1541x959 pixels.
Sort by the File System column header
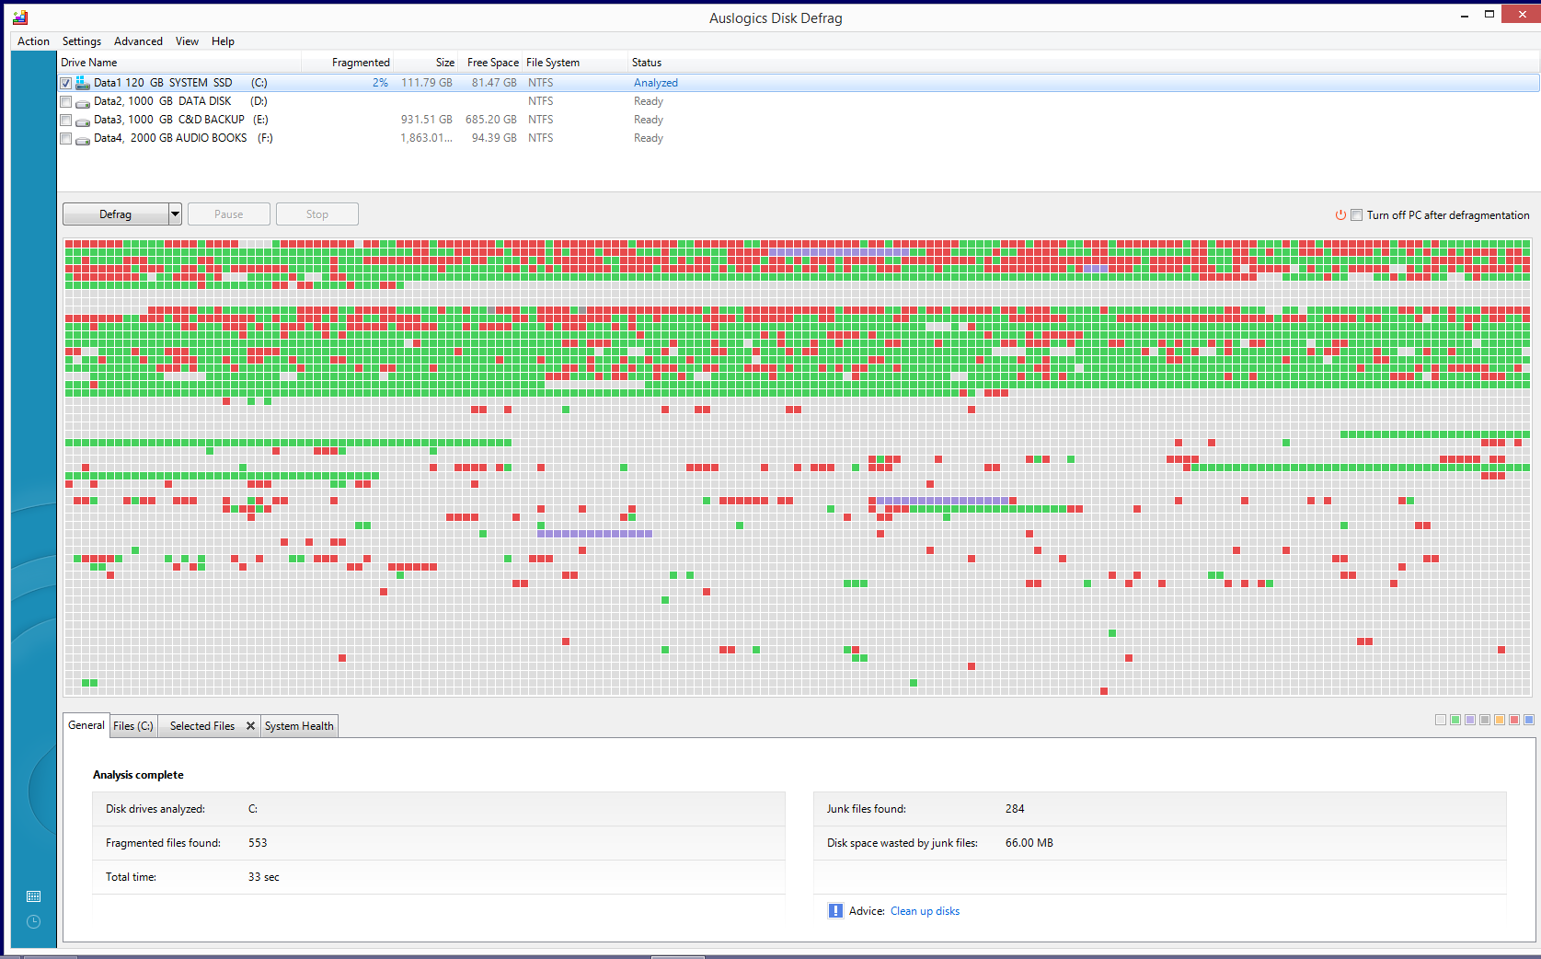(x=574, y=63)
